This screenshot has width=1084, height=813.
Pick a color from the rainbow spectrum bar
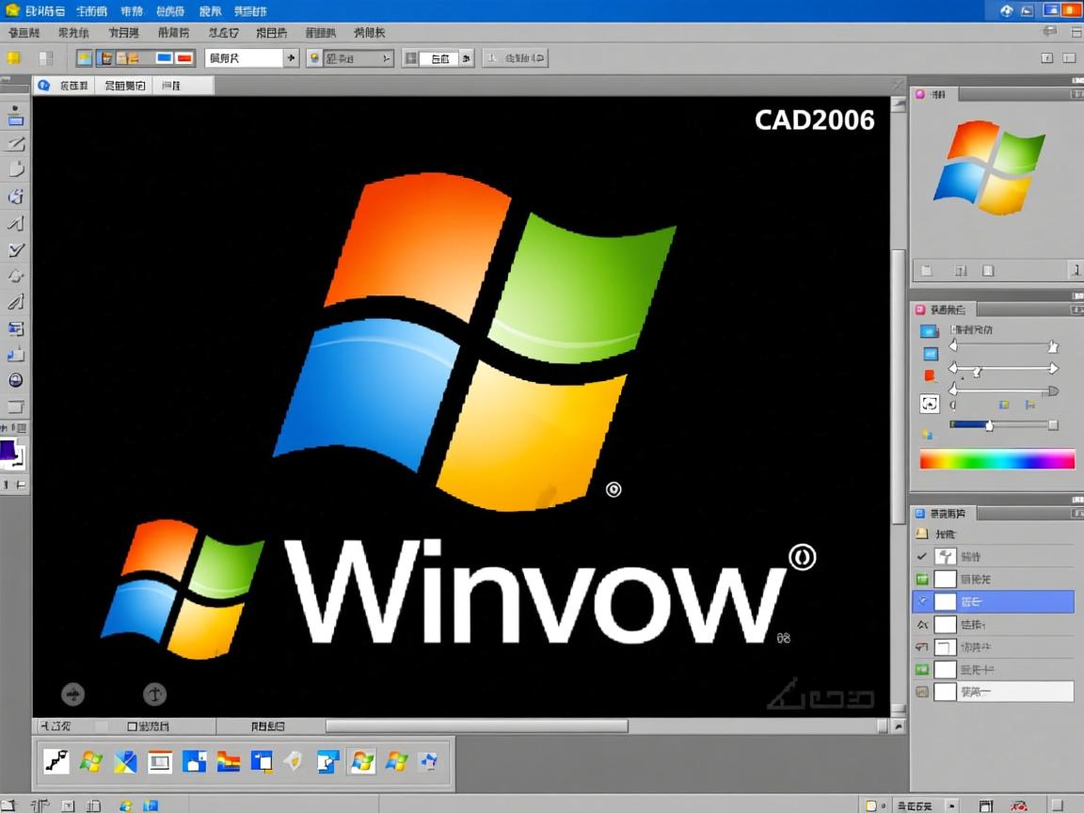click(x=997, y=459)
